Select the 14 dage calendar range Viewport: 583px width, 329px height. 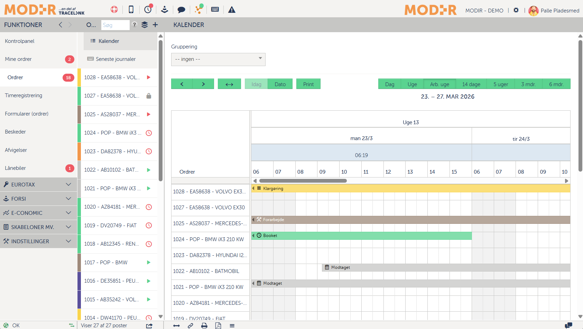pyautogui.click(x=471, y=84)
